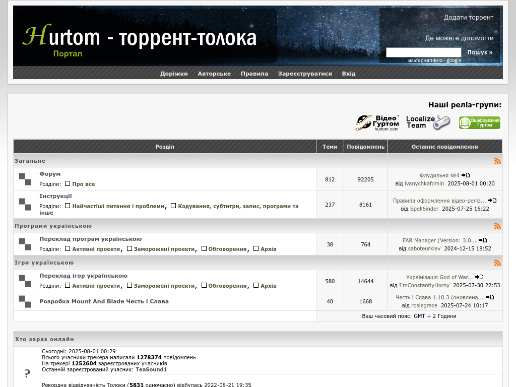The width and height of the screenshot is (516, 387).
Task: Open the Localize Team logo
Action: [x=428, y=122]
